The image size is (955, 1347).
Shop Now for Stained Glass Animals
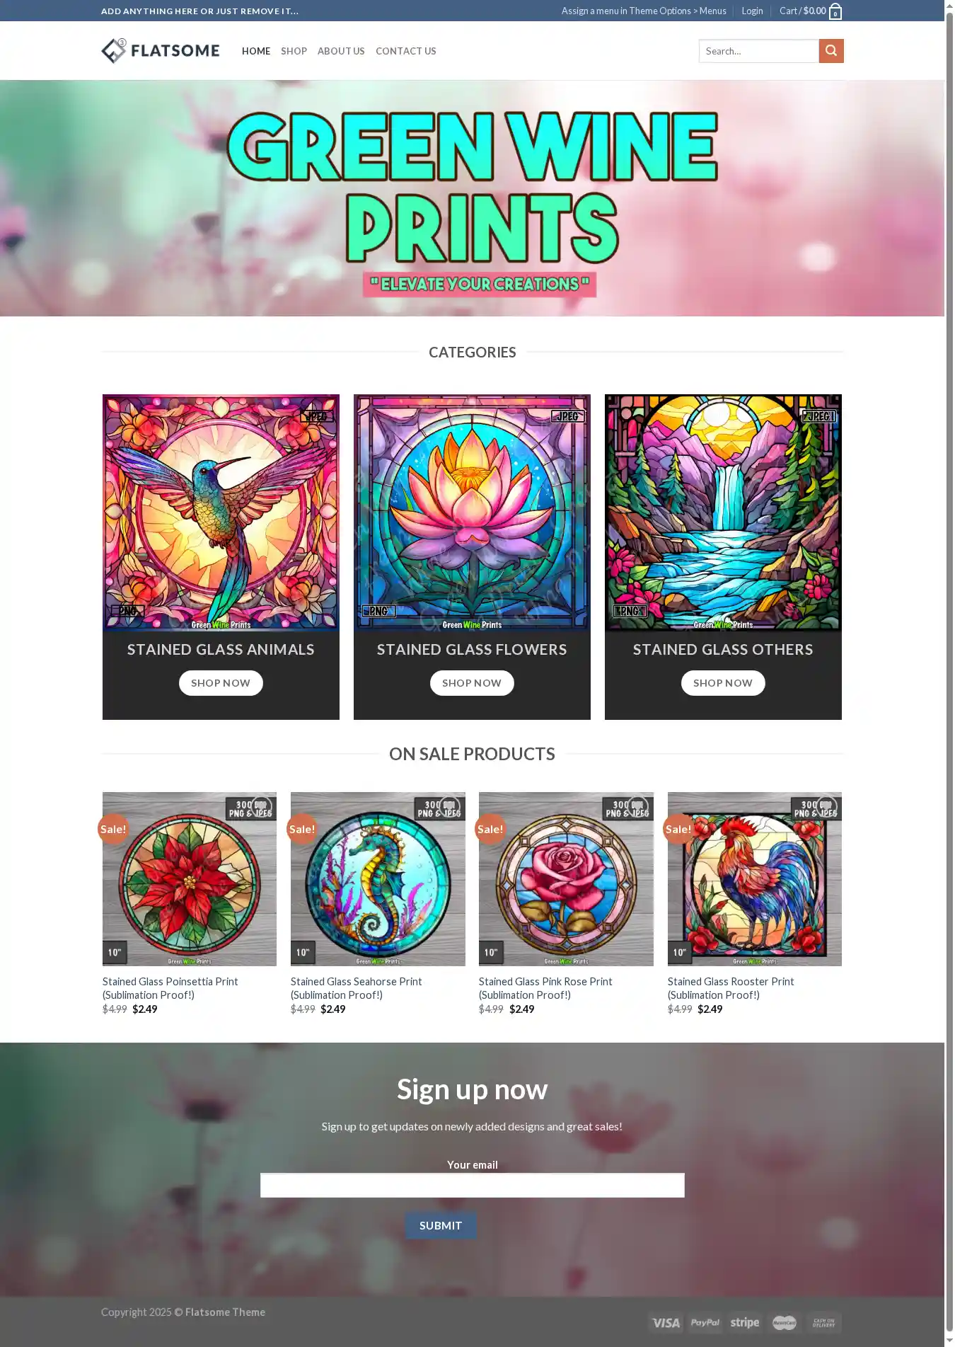tap(221, 683)
